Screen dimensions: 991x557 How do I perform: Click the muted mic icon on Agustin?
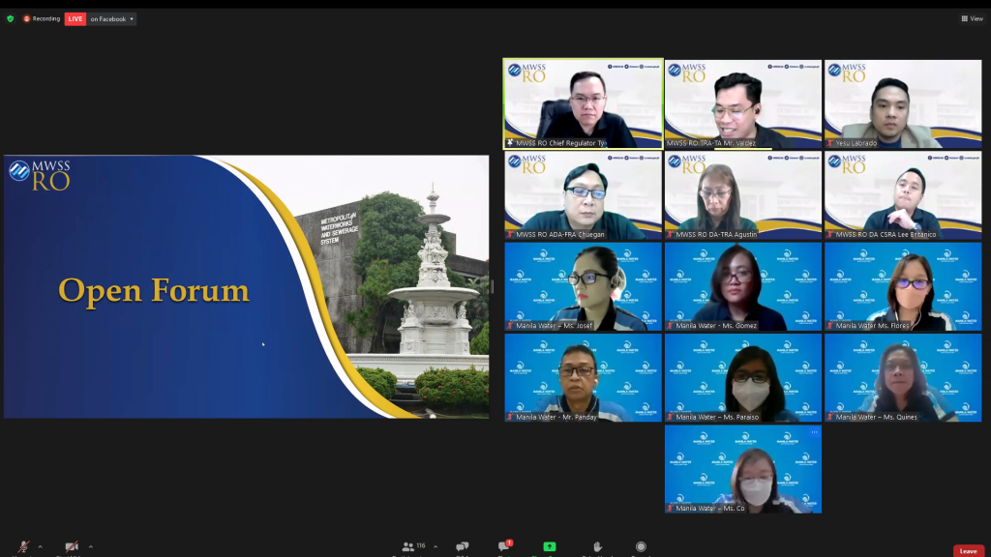click(x=670, y=234)
